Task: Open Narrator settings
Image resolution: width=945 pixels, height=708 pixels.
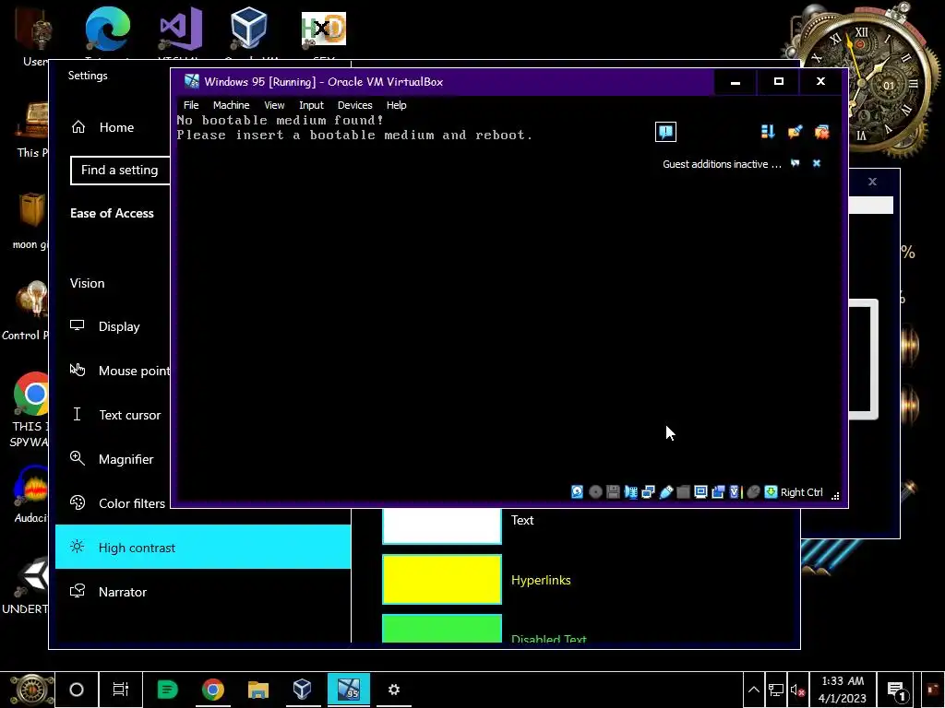Action: tap(202, 592)
